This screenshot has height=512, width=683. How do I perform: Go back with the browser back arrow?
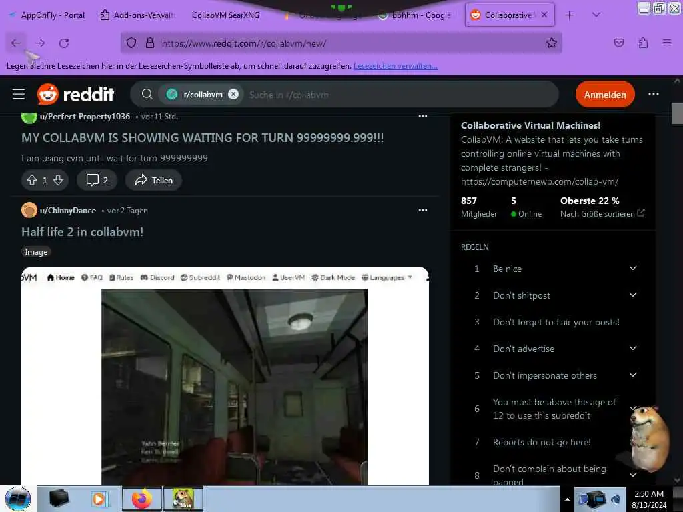16,43
